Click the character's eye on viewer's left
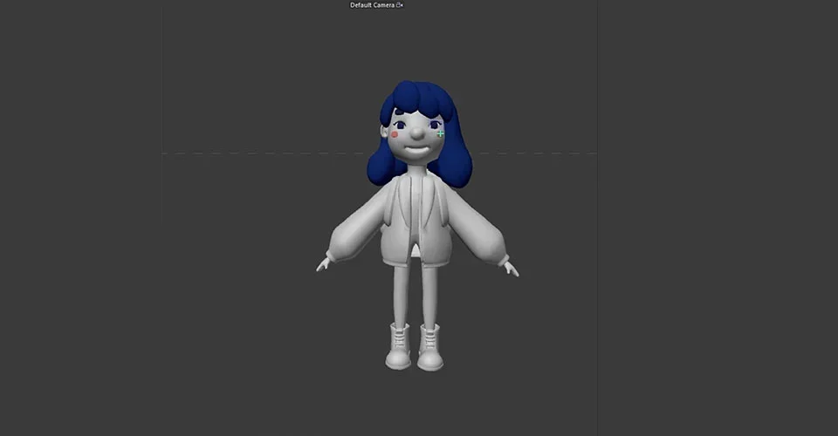 (401, 126)
